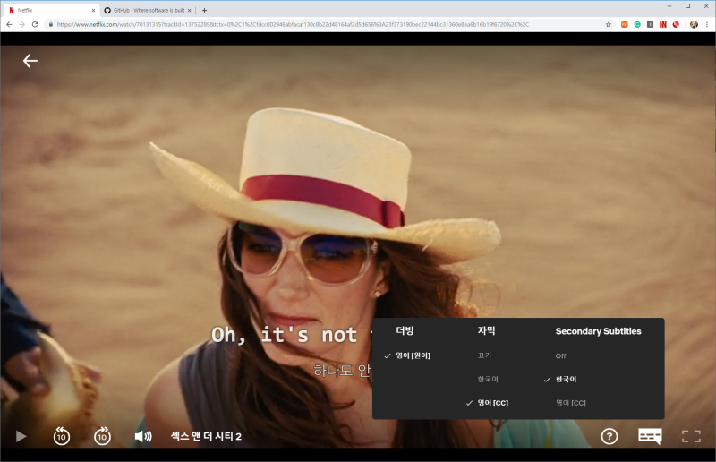Mute the volume speaker icon
The image size is (716, 462).
(x=143, y=436)
